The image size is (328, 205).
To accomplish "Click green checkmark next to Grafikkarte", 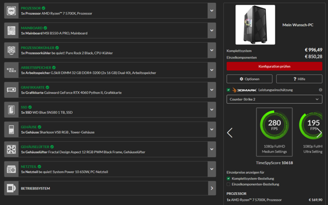I will tap(47, 87).
